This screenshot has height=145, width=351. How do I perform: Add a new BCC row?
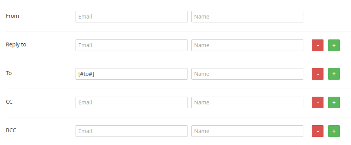pyautogui.click(x=334, y=131)
